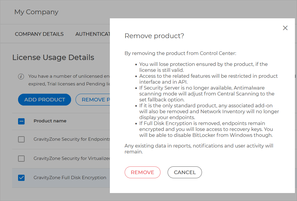The height and width of the screenshot is (201, 297).
Task: Click the partially hidden REMOVE PRODUCT button
Action: 93,100
